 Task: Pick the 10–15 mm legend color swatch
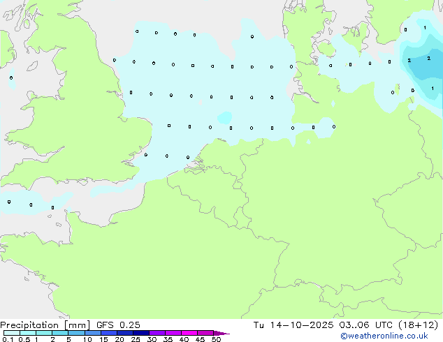coord(92,333)
